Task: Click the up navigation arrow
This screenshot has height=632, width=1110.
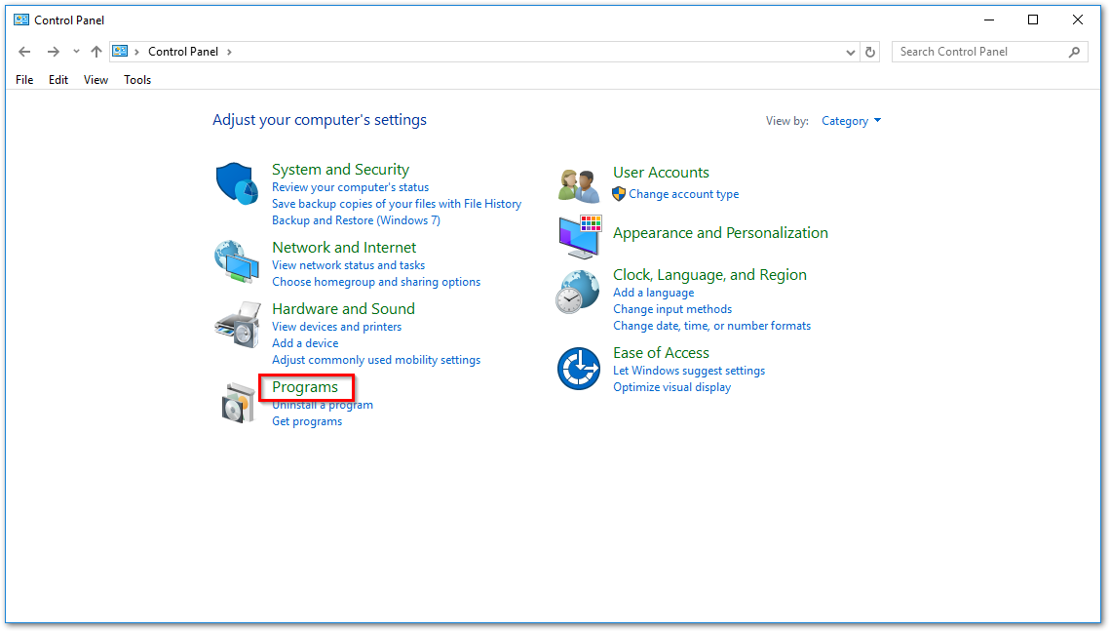Action: coord(96,51)
